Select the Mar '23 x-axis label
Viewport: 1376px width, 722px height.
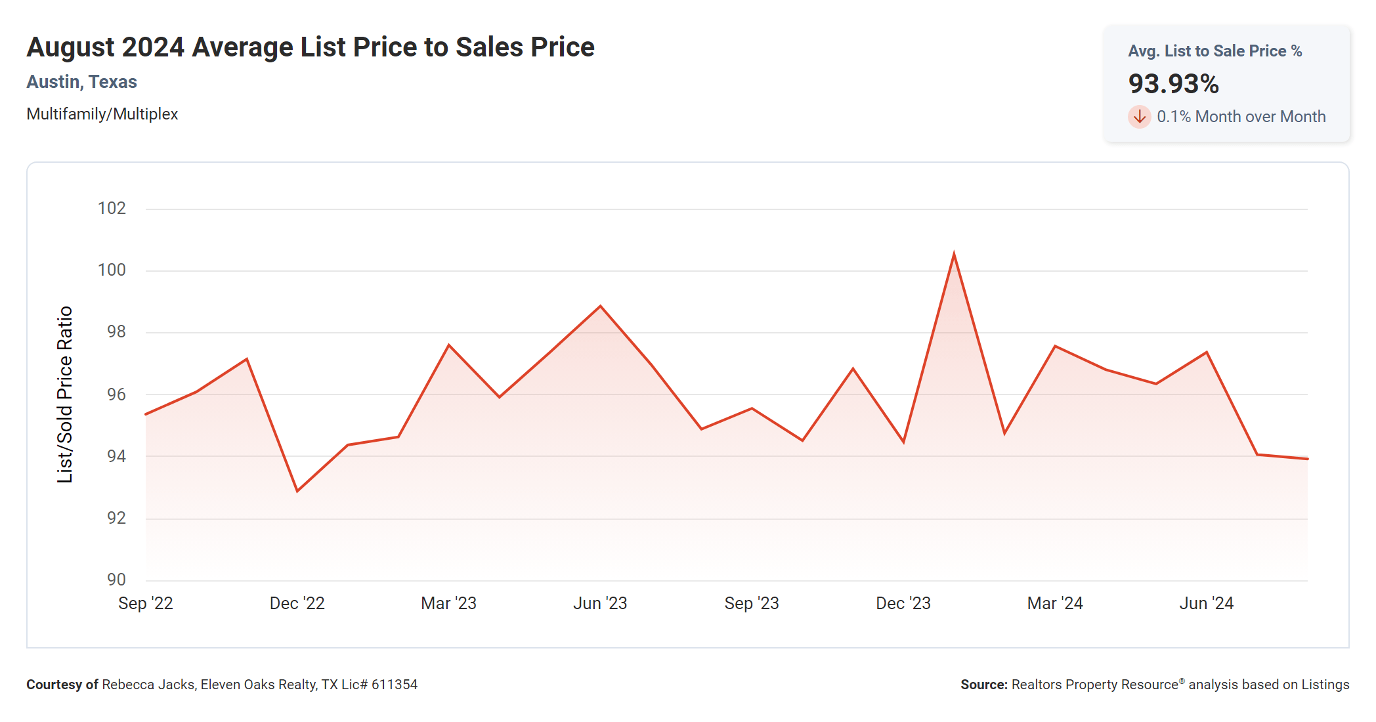(448, 603)
